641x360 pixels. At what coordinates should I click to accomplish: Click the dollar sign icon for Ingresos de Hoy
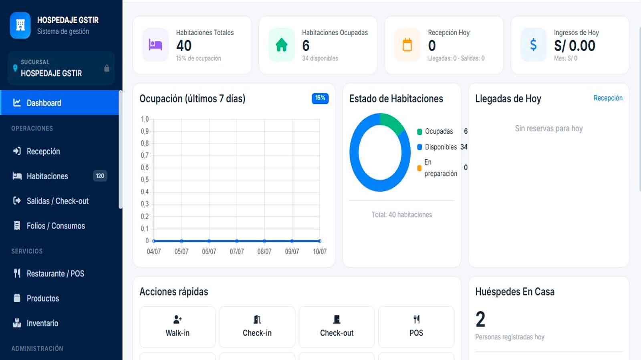click(x=533, y=45)
